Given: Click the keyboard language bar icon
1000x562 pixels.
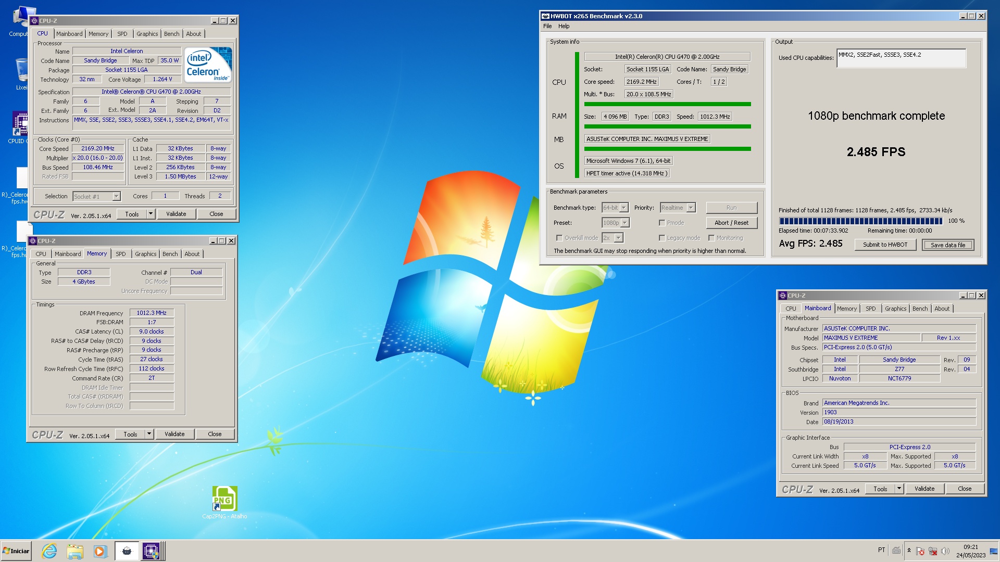Looking at the screenshot, I should (x=896, y=551).
